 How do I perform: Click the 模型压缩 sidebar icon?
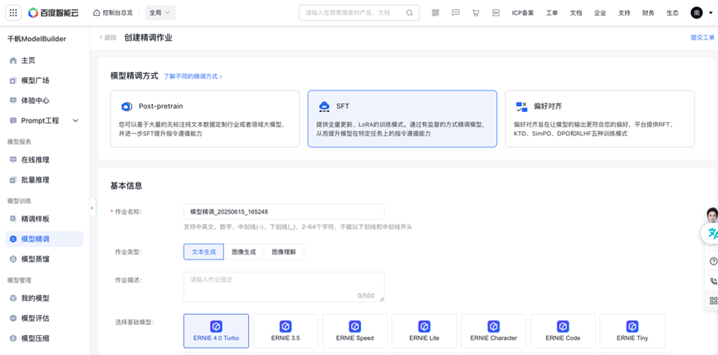point(13,338)
